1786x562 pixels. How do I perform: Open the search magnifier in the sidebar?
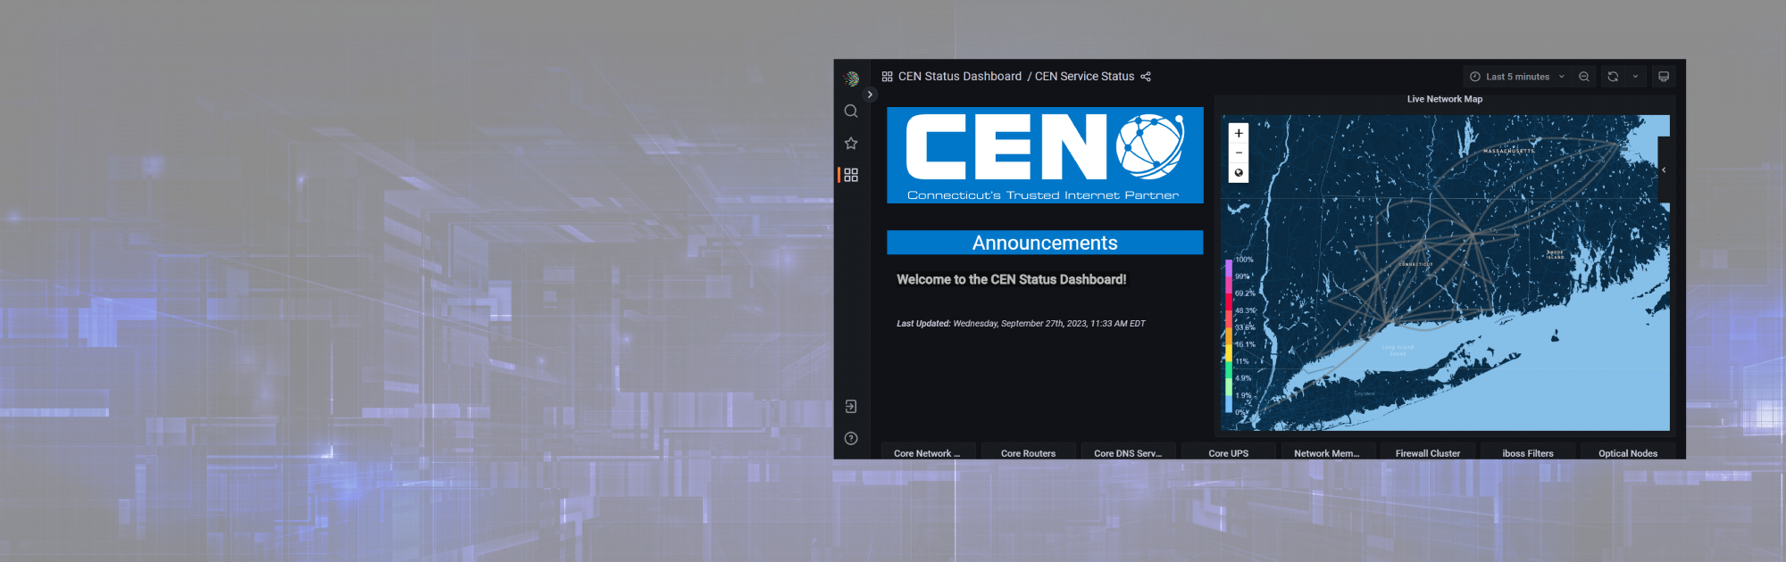[851, 111]
